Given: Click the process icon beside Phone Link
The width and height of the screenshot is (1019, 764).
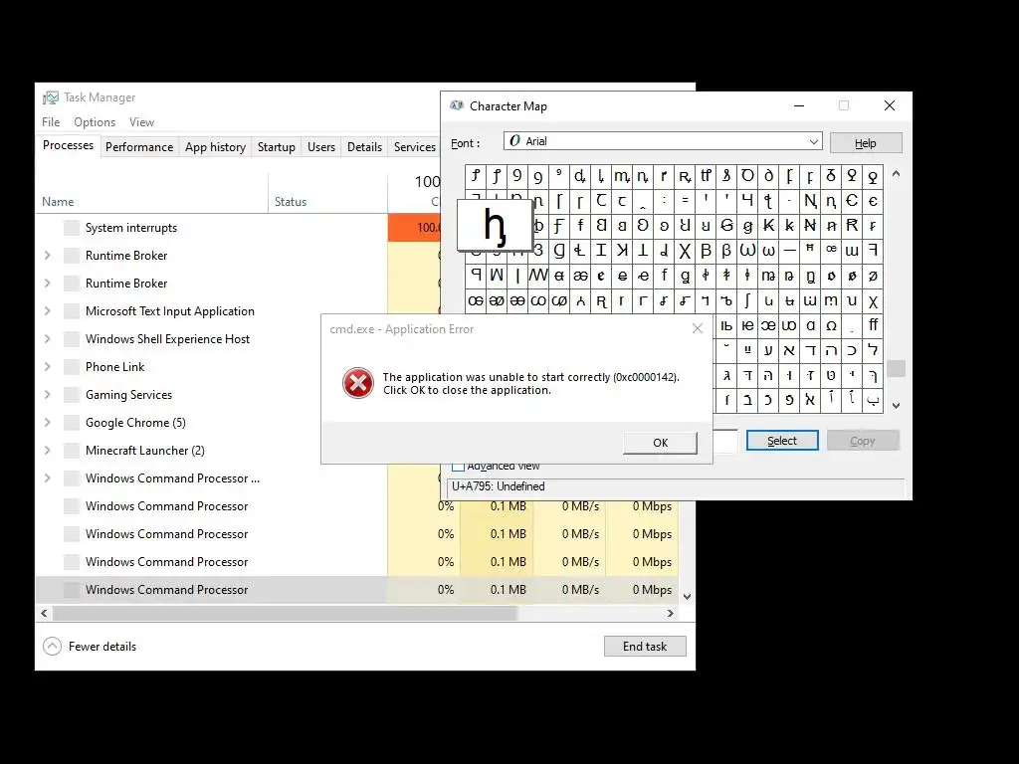Looking at the screenshot, I should 72,366.
